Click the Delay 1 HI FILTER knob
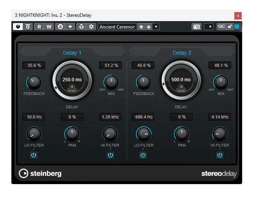The width and height of the screenshot is (259, 197). click(x=110, y=134)
